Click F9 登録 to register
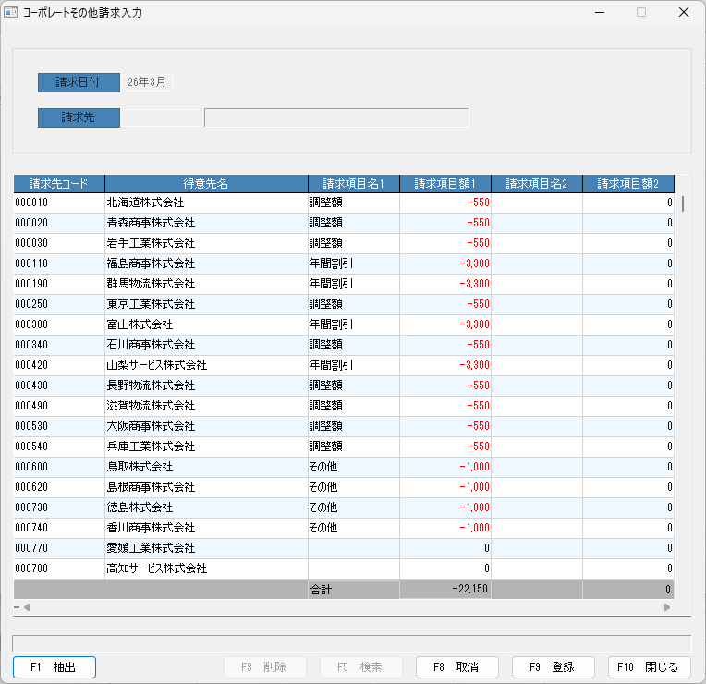 (553, 666)
